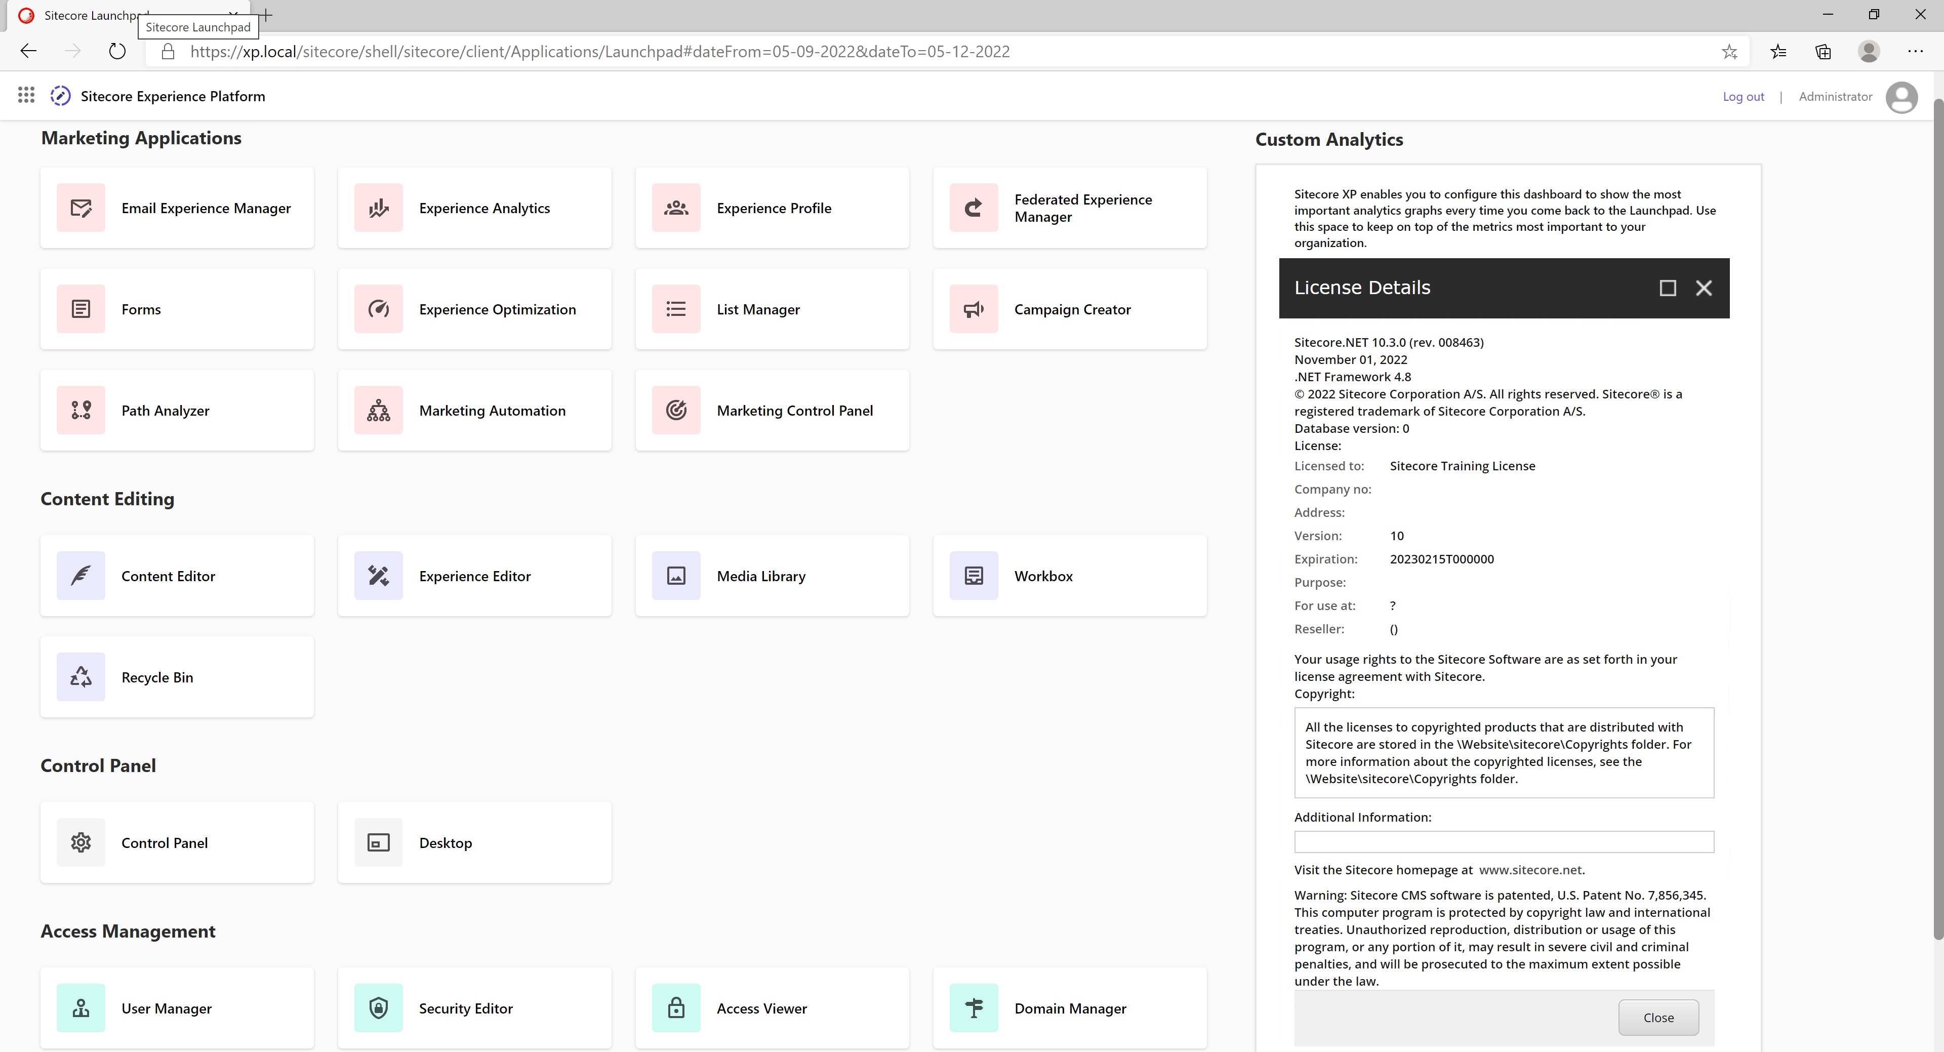Open Marketing Automation
This screenshot has height=1052, width=1944.
[x=474, y=410]
